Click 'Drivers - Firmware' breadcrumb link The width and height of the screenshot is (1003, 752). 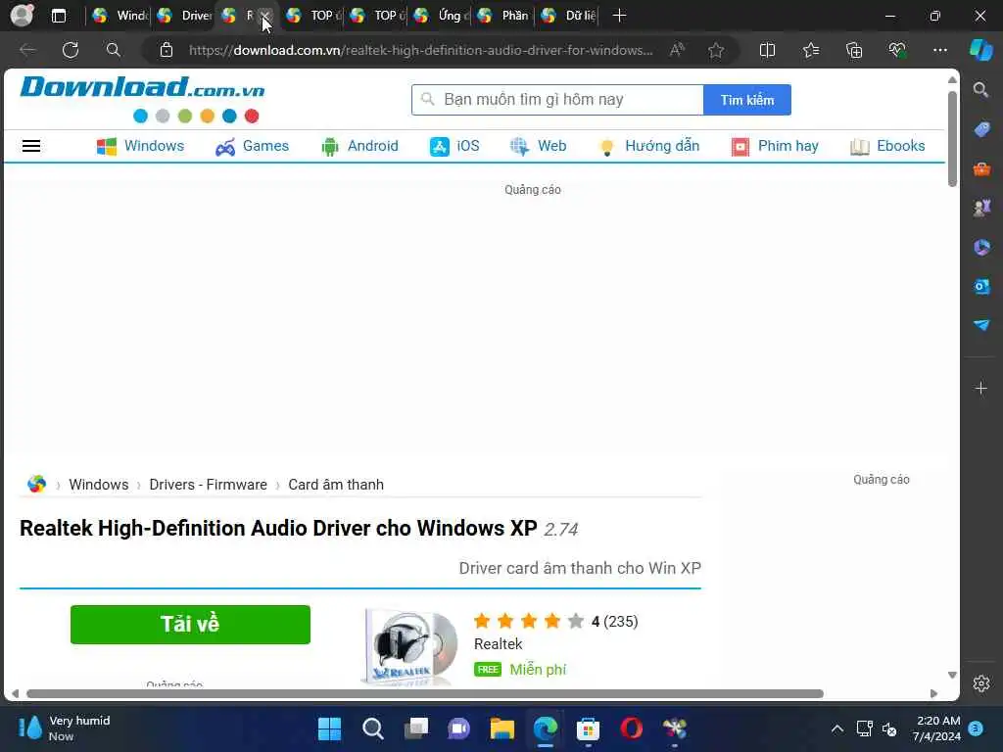click(208, 485)
